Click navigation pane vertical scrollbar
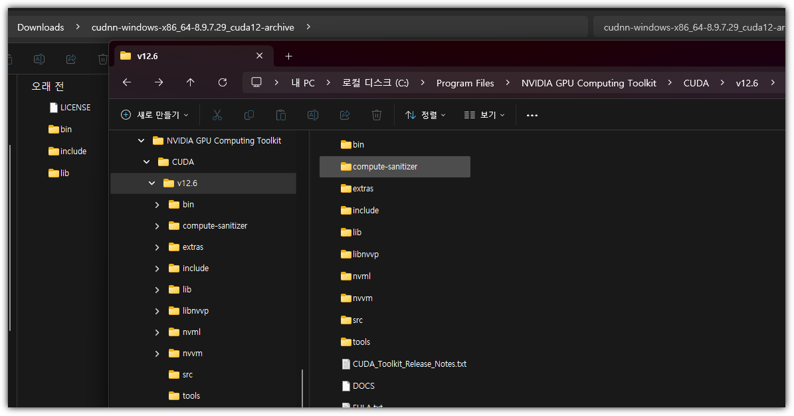 coord(302,387)
